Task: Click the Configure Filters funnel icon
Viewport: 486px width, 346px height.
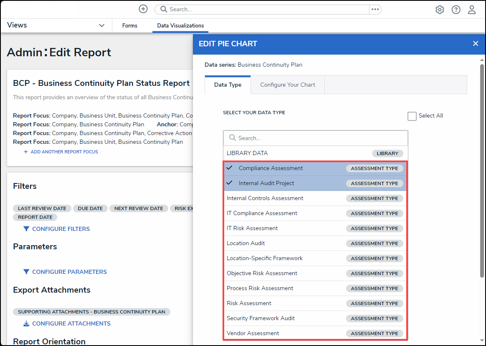Action: (x=26, y=229)
